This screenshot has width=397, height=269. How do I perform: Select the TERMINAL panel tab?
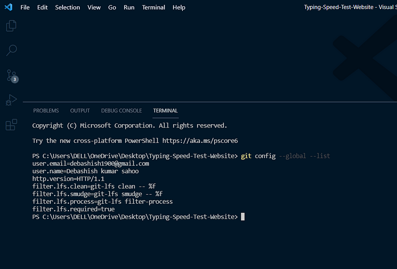point(165,111)
